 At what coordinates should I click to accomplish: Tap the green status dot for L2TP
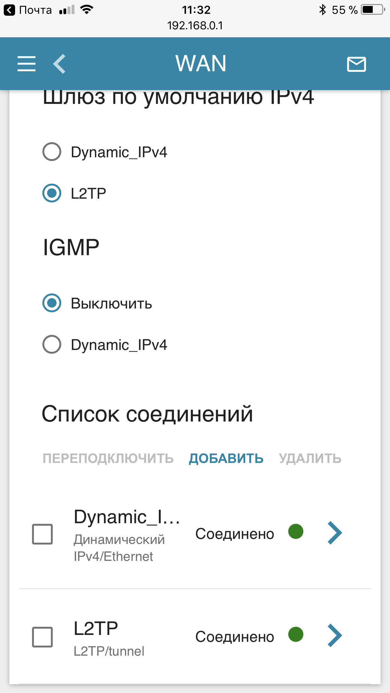click(295, 634)
